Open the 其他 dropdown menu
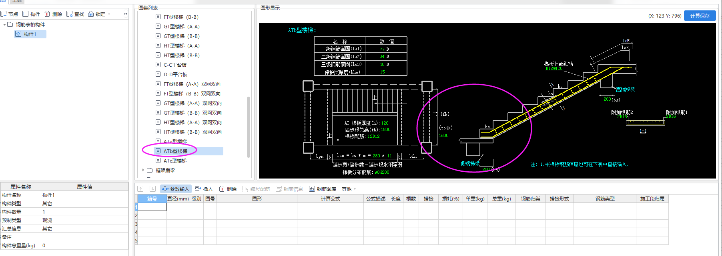Viewport: 722px width, 256px height. 349,189
